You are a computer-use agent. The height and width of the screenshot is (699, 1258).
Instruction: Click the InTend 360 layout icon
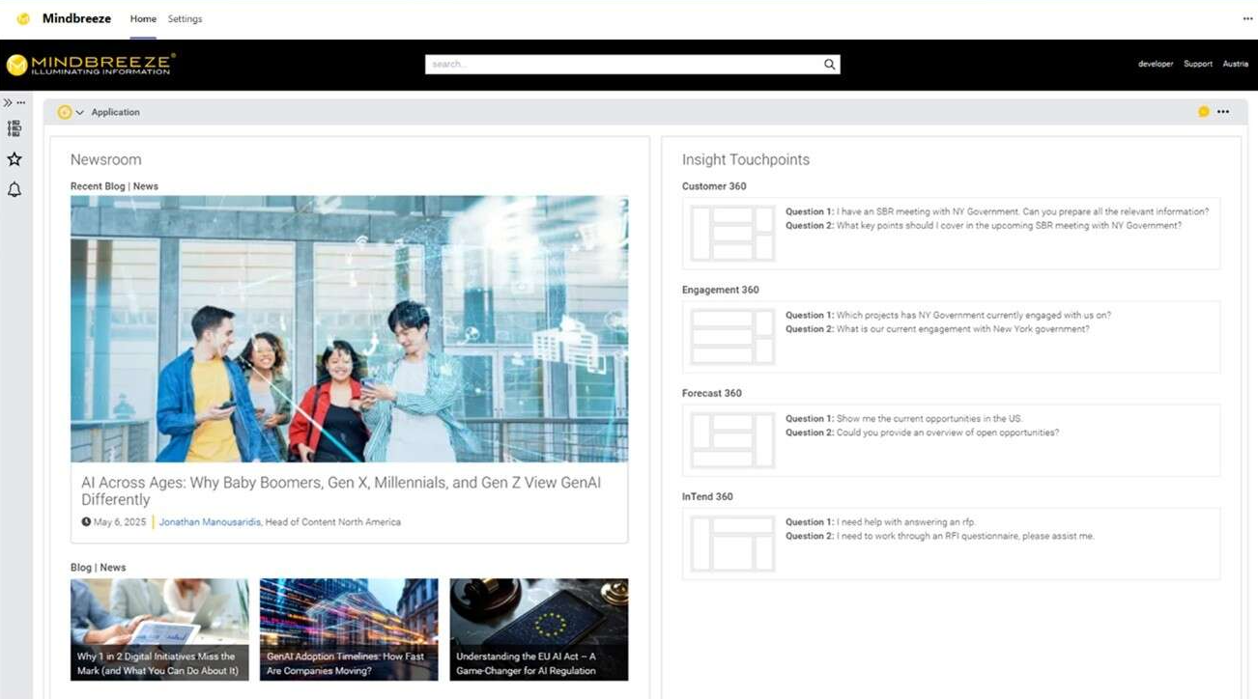click(732, 544)
